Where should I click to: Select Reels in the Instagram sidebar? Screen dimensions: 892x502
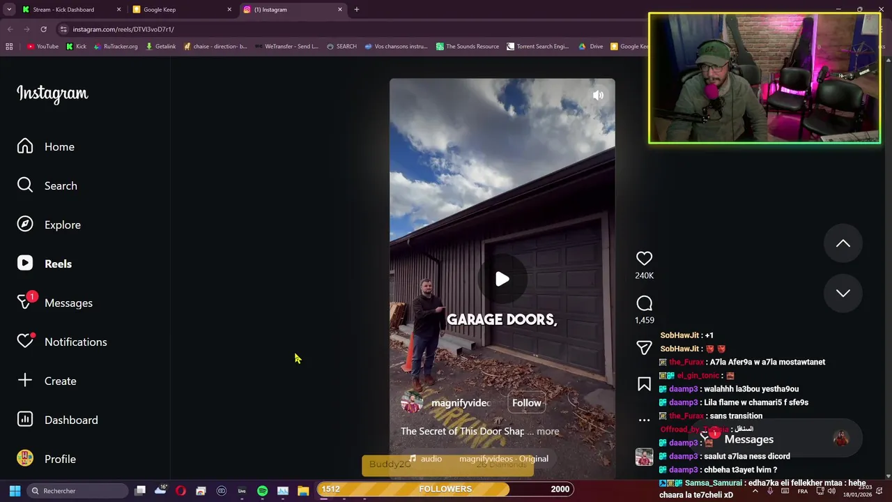pyautogui.click(x=45, y=264)
